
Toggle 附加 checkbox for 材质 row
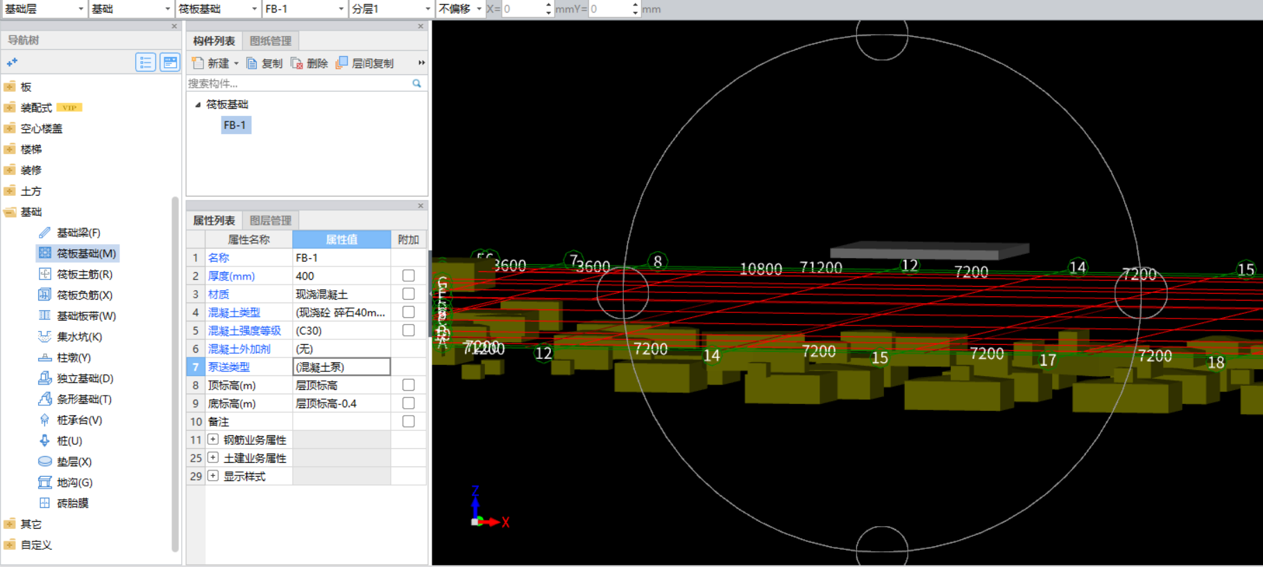click(409, 294)
